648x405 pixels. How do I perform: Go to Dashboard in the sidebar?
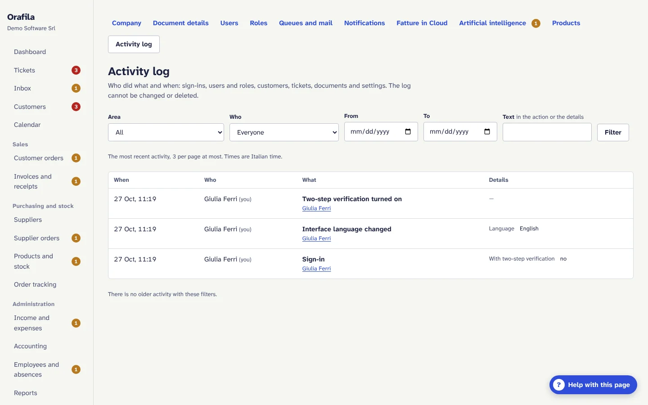30,52
